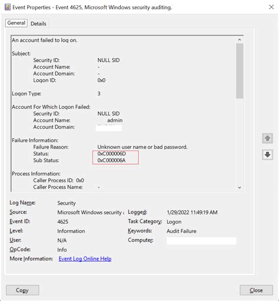Screen dimensions: 279x301
Task: Click the description scrollbar down arrow
Action: click(240, 188)
